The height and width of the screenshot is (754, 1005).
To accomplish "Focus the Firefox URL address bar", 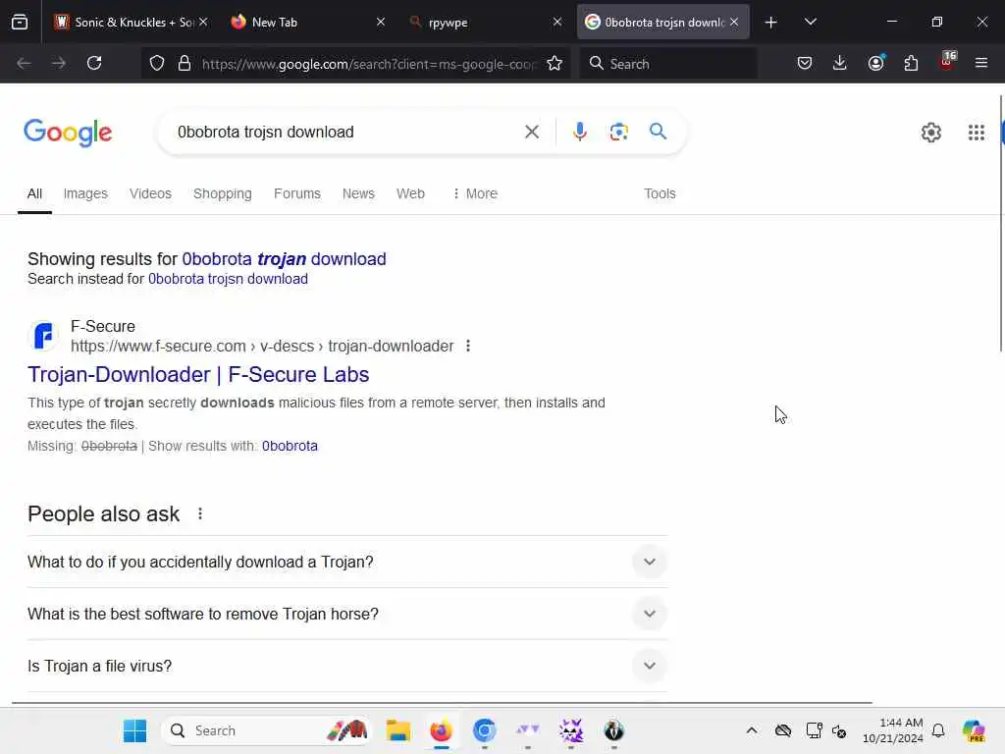I will (x=369, y=63).
